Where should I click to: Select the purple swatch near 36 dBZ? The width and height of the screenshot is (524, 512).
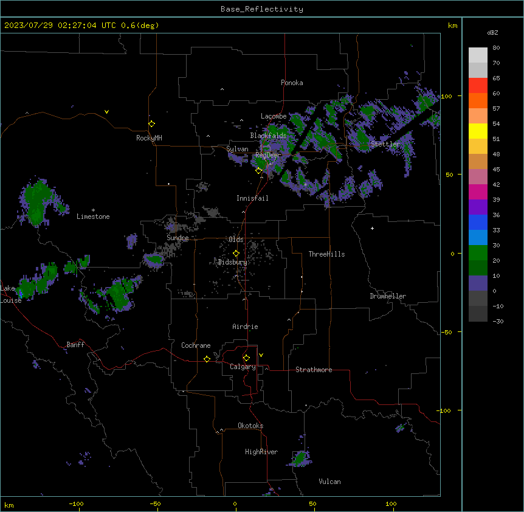point(478,207)
